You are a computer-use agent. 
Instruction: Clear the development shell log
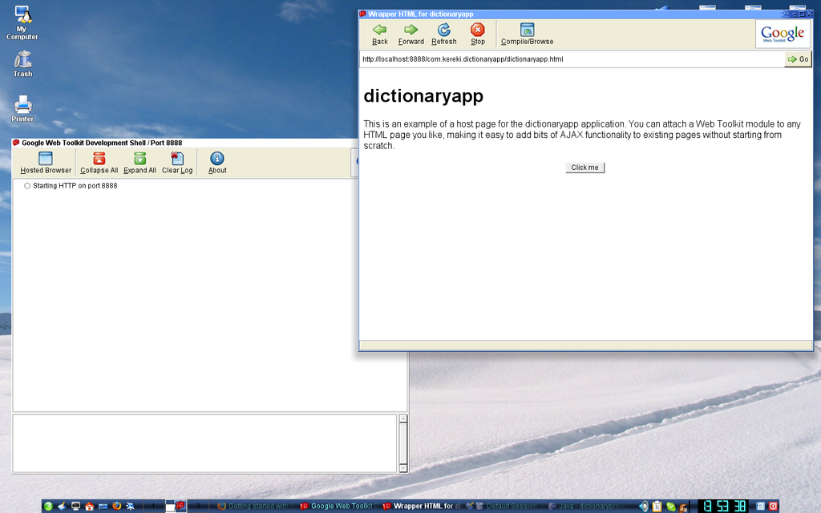click(x=177, y=163)
